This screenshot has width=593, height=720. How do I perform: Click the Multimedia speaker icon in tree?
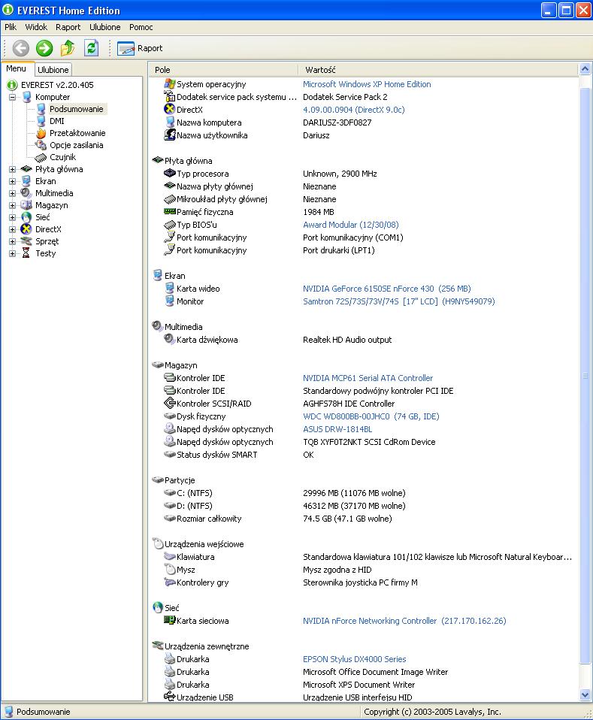point(26,193)
